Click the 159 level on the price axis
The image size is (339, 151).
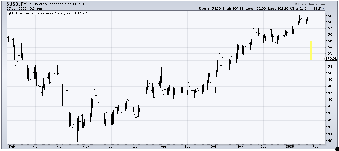tap(329, 16)
